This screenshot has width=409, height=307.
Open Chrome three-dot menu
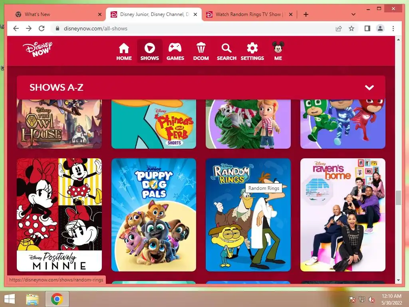(x=393, y=28)
